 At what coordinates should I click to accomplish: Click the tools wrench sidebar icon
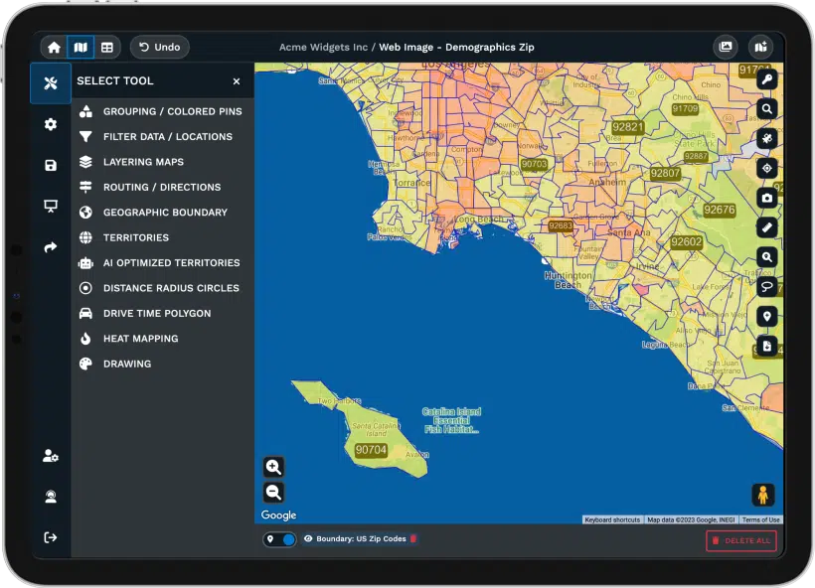[51, 82]
